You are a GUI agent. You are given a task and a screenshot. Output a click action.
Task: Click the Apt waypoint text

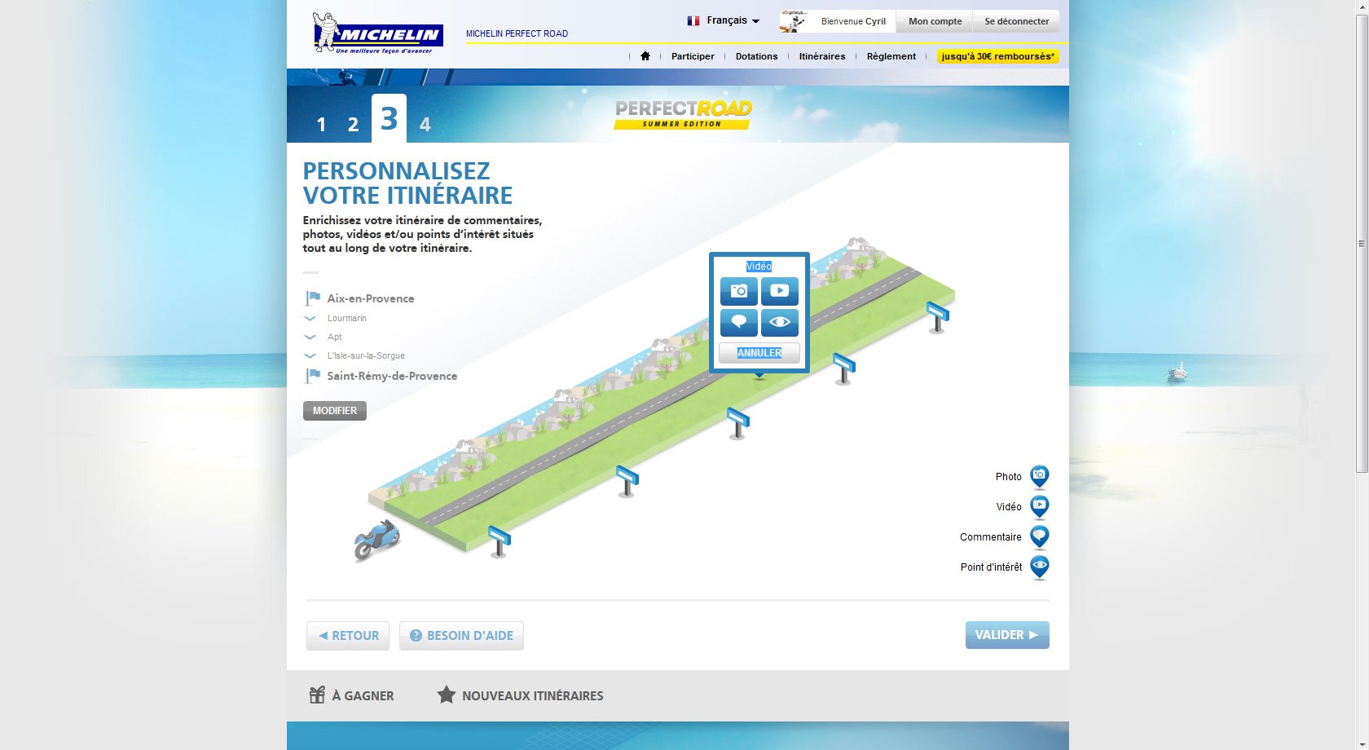335,337
